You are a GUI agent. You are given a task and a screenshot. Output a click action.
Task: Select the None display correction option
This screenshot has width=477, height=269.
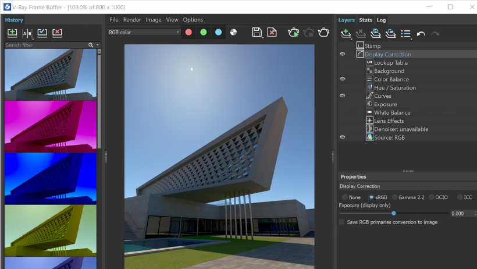pyautogui.click(x=345, y=197)
